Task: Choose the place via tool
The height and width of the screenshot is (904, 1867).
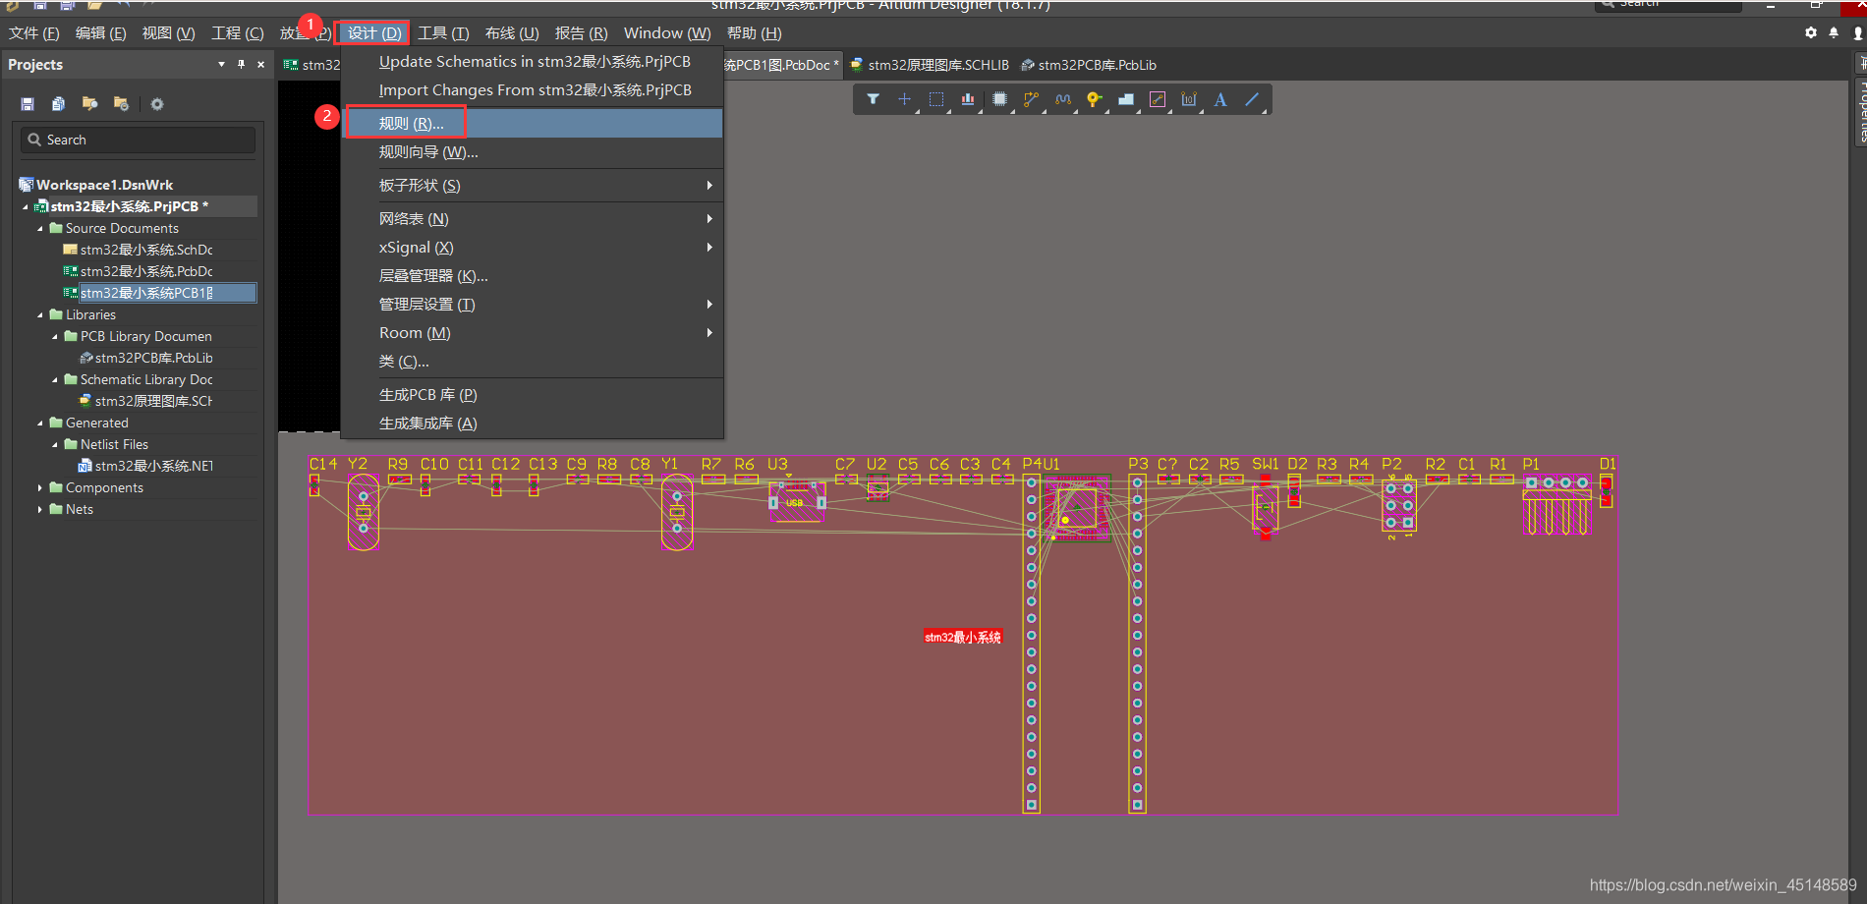Action: pos(1094,99)
